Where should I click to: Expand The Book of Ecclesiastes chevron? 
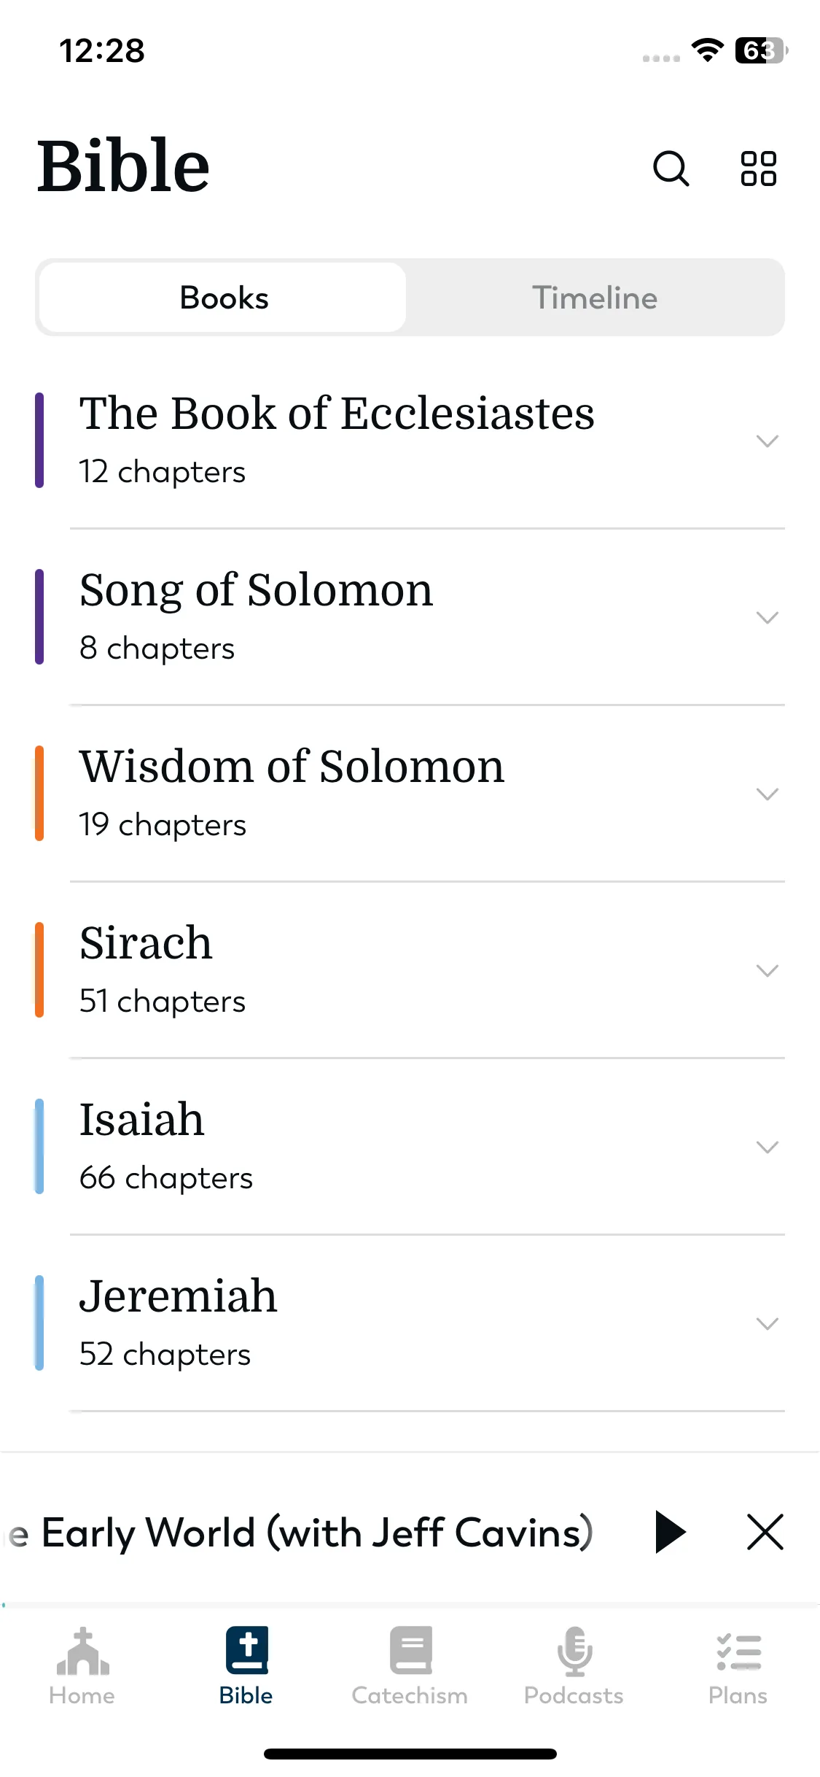(768, 441)
